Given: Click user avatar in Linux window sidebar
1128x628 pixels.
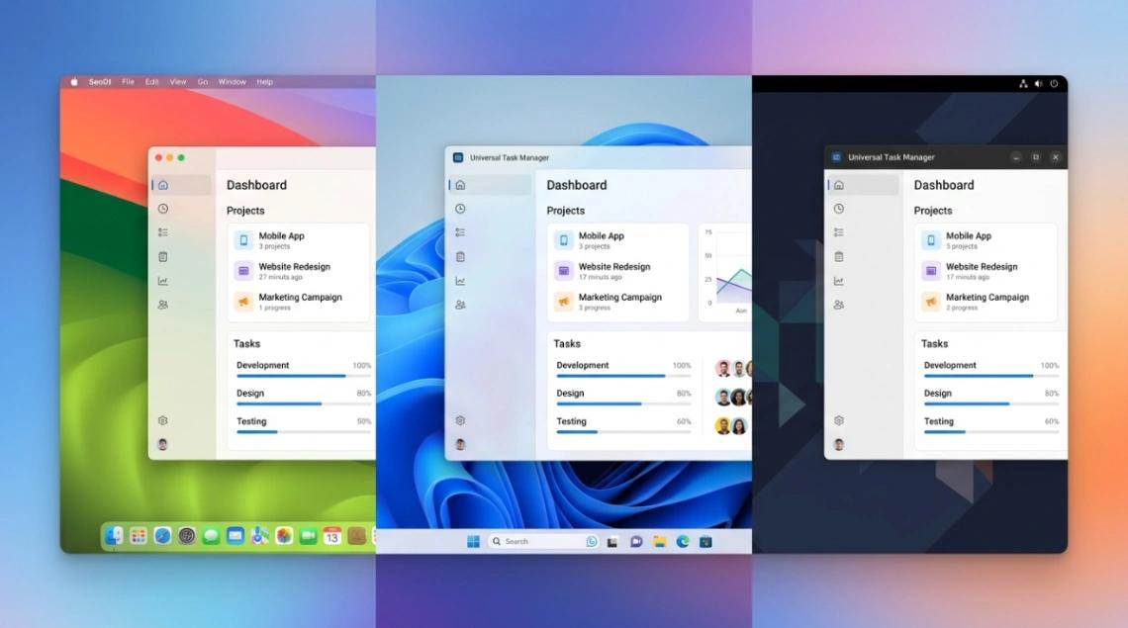Looking at the screenshot, I should [839, 445].
